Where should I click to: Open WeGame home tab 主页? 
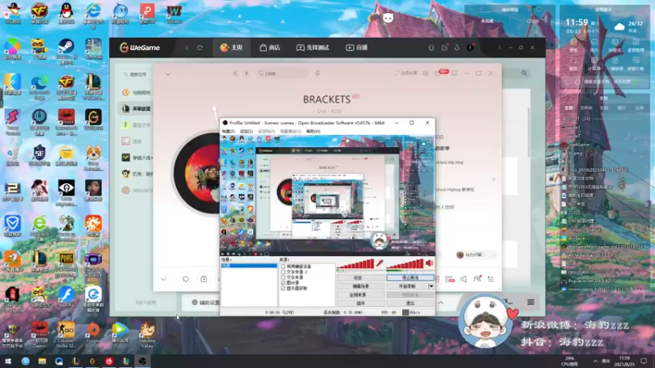point(232,47)
